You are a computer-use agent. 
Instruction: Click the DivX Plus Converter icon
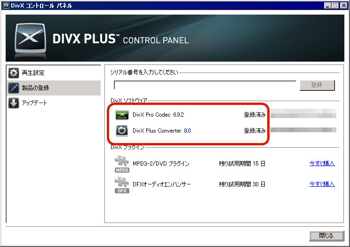(x=122, y=131)
